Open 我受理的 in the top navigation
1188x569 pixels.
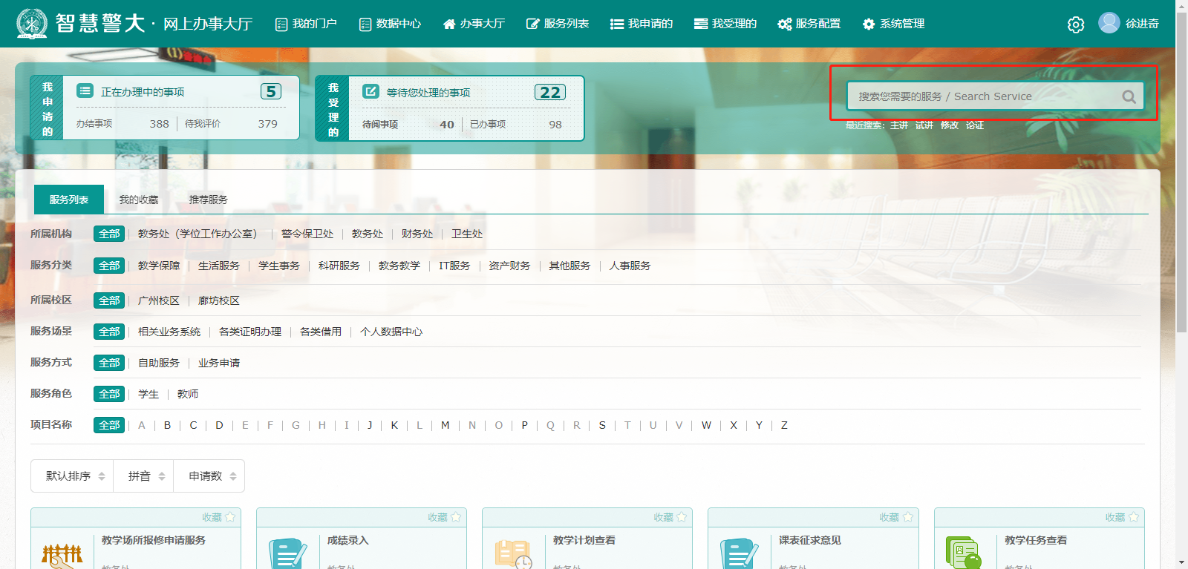tap(725, 24)
